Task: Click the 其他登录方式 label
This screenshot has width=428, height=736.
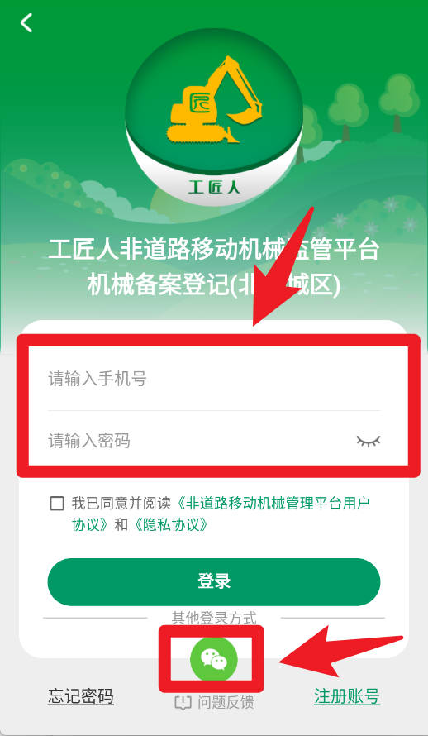Action: point(214,618)
